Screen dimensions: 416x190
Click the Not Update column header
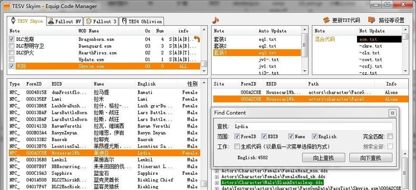pos(379,31)
